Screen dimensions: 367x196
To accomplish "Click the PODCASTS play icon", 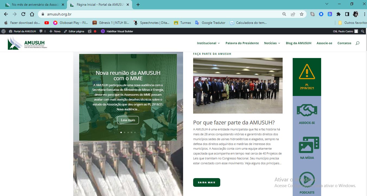I will [307, 179].
